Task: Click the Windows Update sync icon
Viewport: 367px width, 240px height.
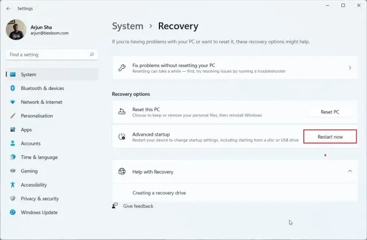Action: click(x=13, y=212)
